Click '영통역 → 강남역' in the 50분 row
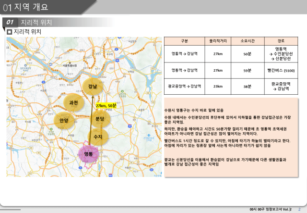The height and width of the screenshot is (213, 307). click(x=184, y=54)
